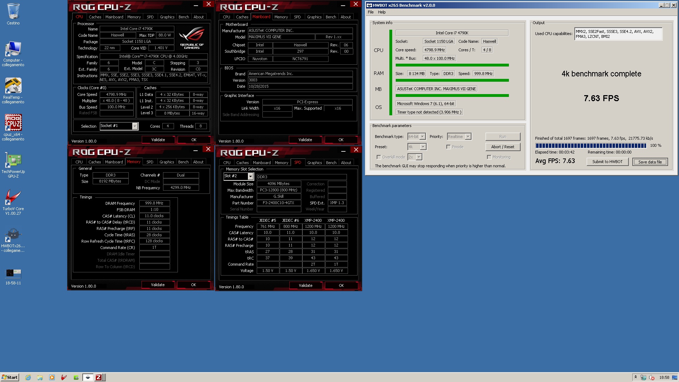Minimize the top-left CPU-Z CPU window
This screenshot has height=382, width=679.
[x=196, y=5]
